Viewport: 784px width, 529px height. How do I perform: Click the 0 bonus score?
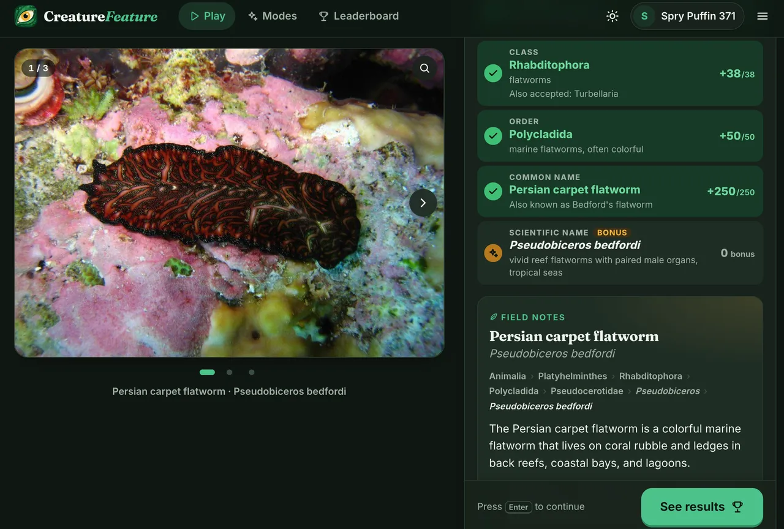(737, 253)
